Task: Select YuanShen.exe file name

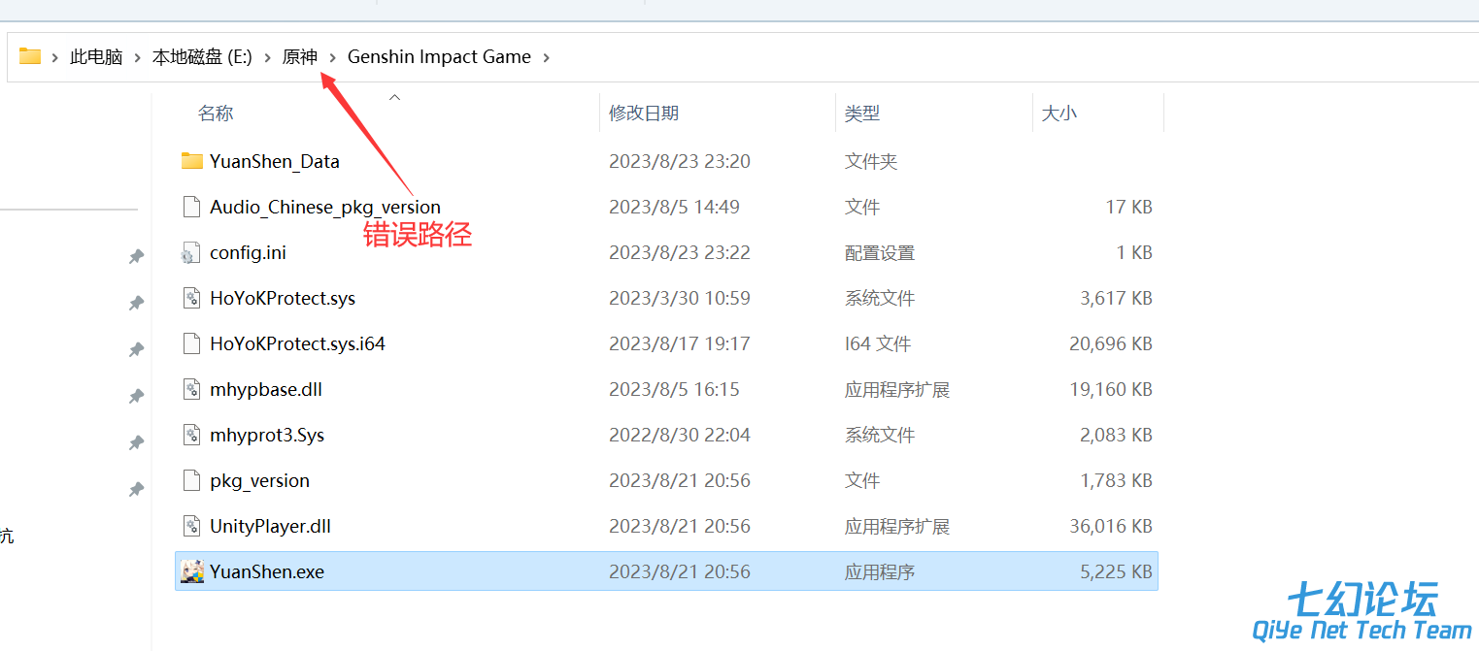Action: click(267, 572)
